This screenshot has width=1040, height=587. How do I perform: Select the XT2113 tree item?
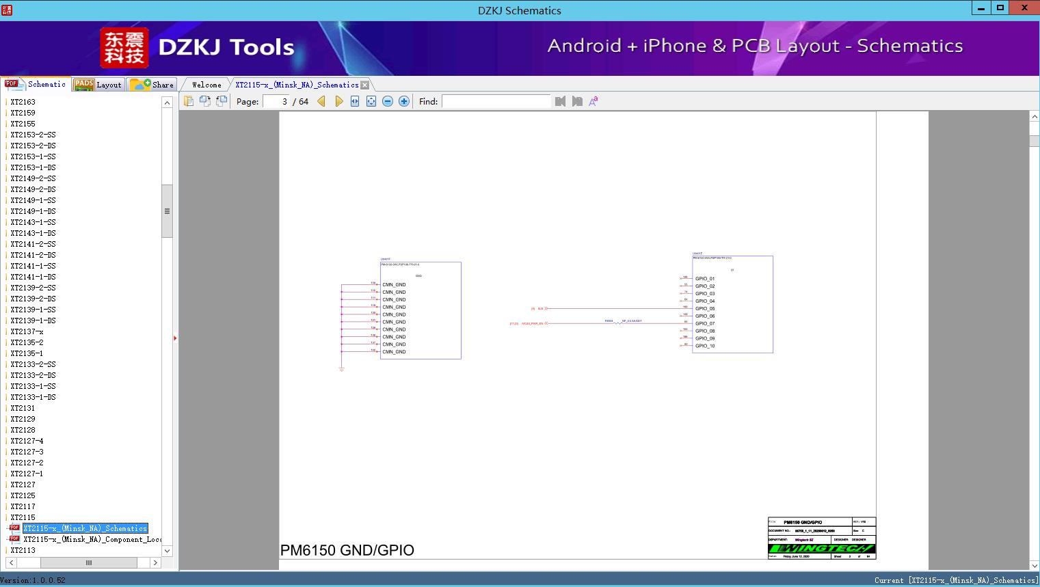(23, 550)
